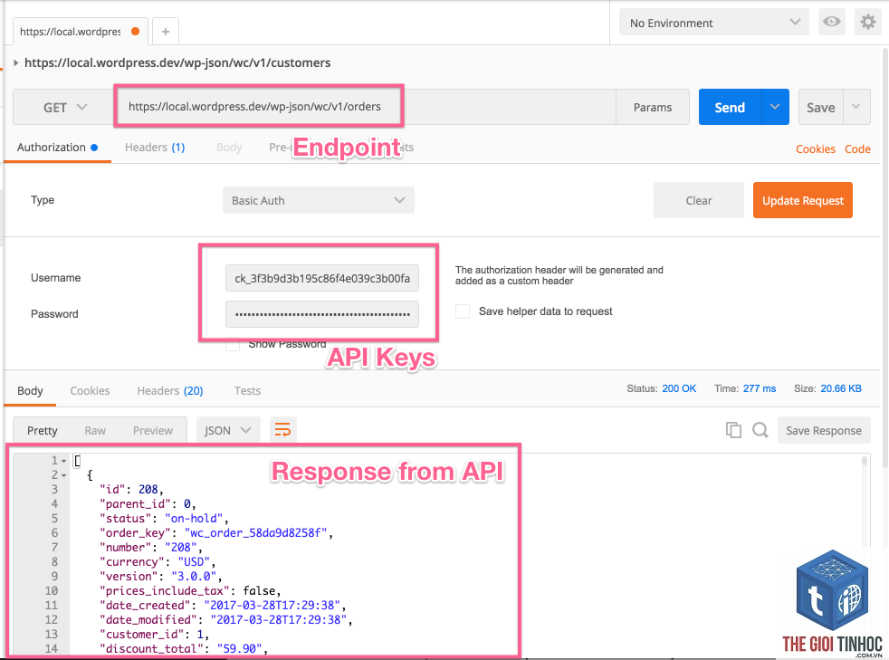The image size is (889, 660).
Task: Click the "status": "on-hold" line
Action: 165,518
